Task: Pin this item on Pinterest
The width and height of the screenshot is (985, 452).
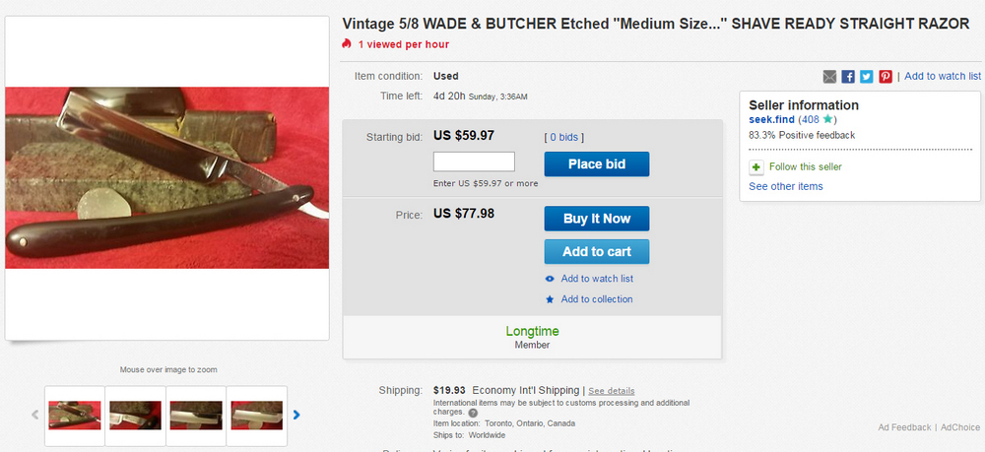Action: [886, 77]
